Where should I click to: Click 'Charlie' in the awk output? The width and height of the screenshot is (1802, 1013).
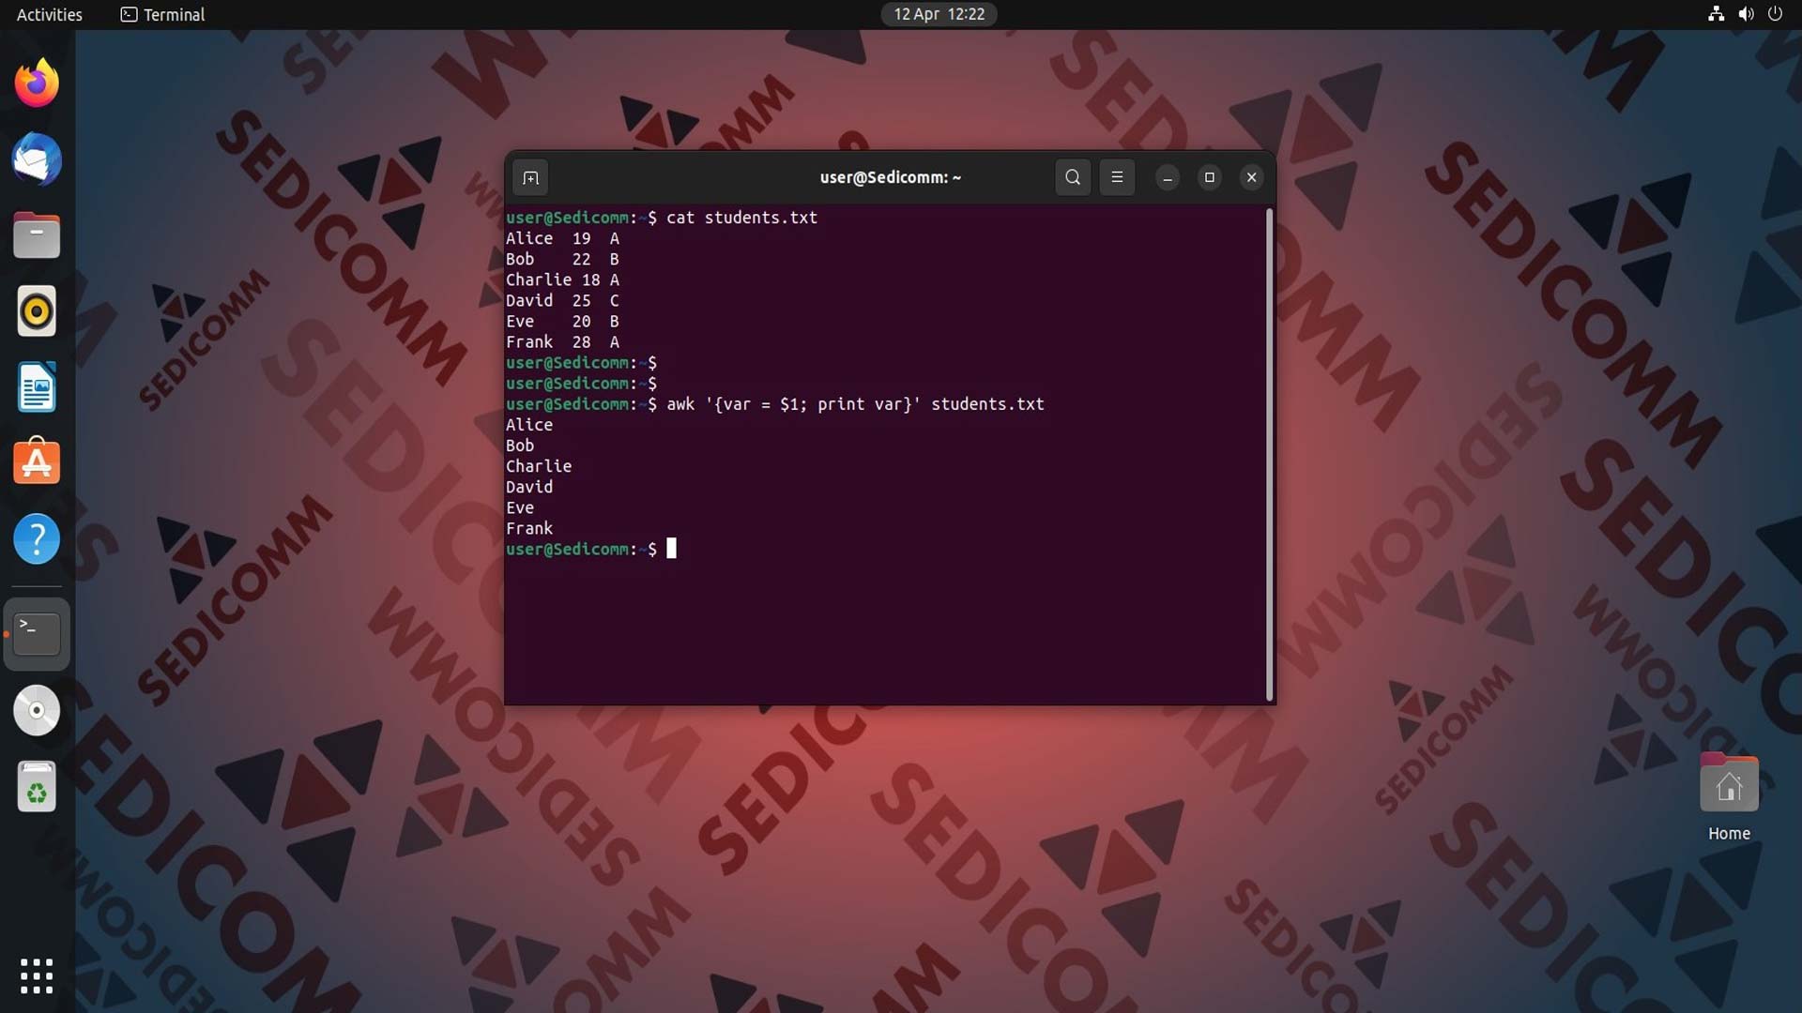point(539,466)
